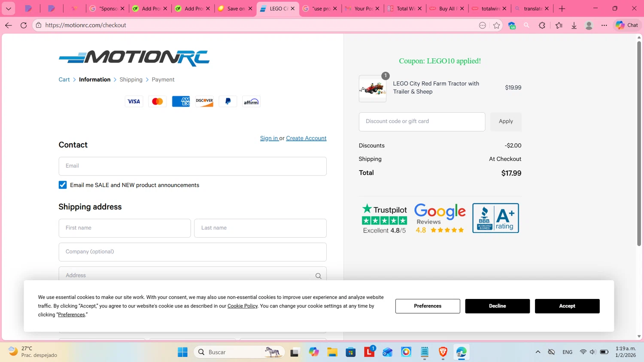
Task: Focus the First name field
Action: tap(125, 228)
